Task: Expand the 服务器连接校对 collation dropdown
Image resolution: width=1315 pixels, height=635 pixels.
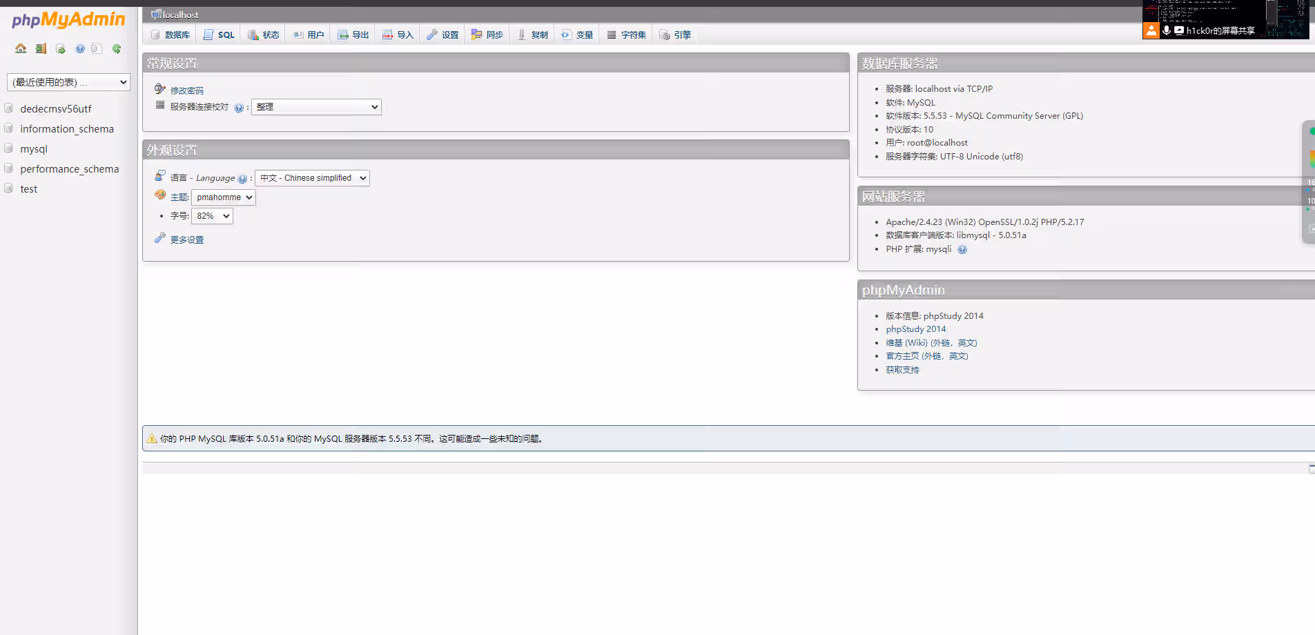Action: click(x=316, y=107)
